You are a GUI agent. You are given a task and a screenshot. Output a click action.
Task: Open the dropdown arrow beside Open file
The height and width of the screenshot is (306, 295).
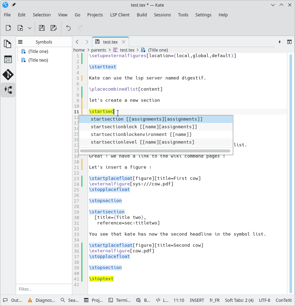(x=30, y=28)
